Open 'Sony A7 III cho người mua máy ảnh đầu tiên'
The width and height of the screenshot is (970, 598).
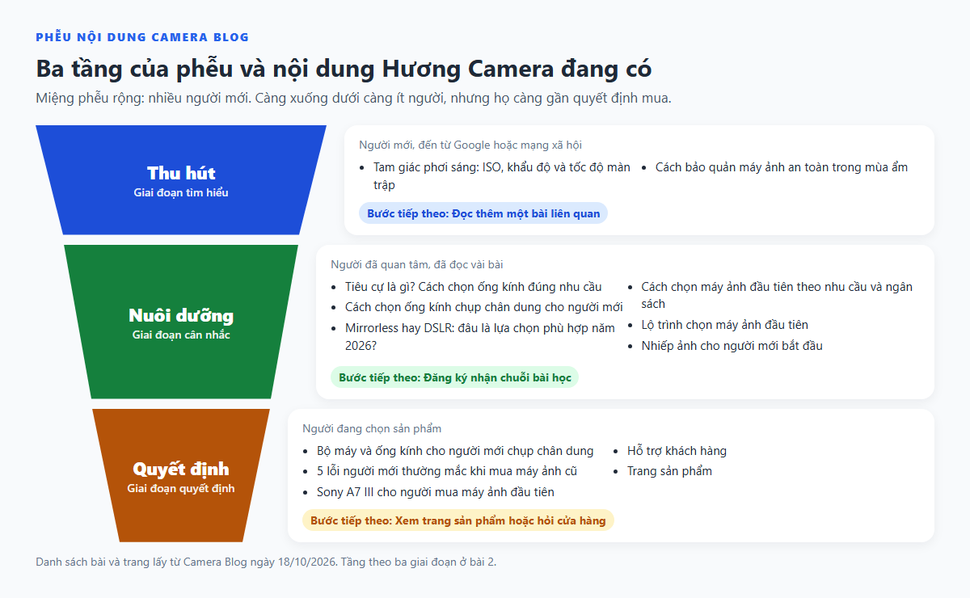click(435, 492)
